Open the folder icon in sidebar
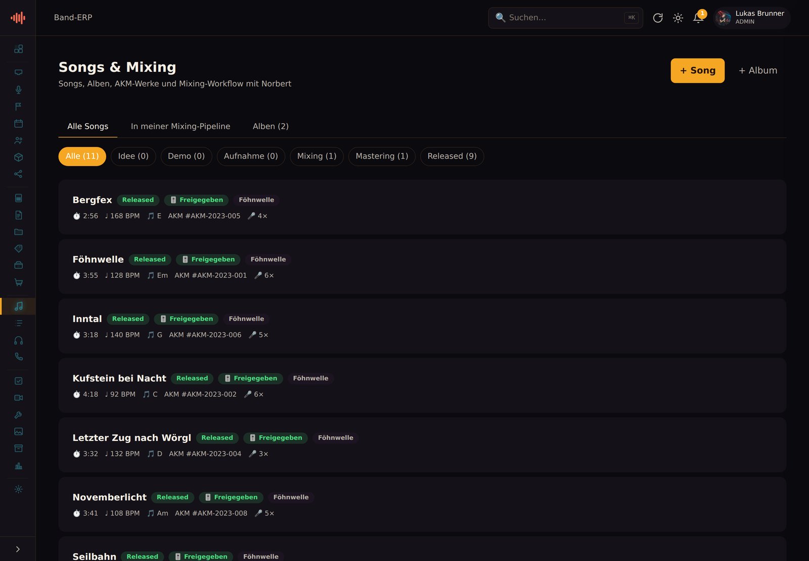The image size is (809, 561). click(x=18, y=232)
